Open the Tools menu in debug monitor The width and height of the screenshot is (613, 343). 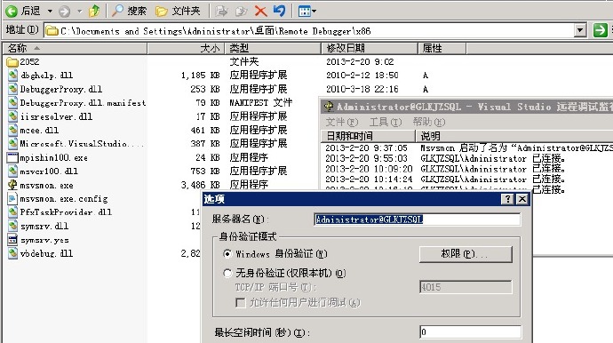pos(386,123)
